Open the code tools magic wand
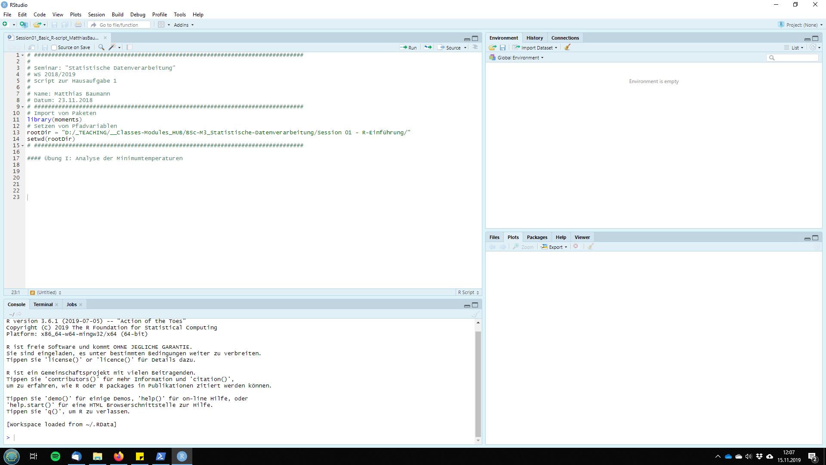The height and width of the screenshot is (465, 826). tap(112, 47)
